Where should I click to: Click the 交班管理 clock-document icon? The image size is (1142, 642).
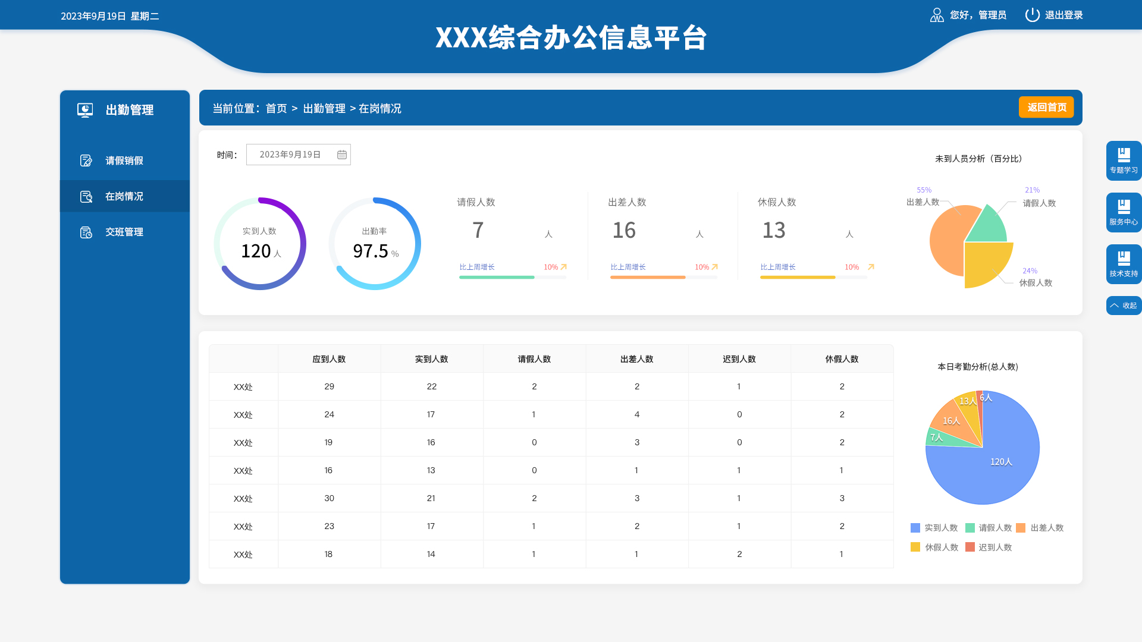pyautogui.click(x=86, y=232)
